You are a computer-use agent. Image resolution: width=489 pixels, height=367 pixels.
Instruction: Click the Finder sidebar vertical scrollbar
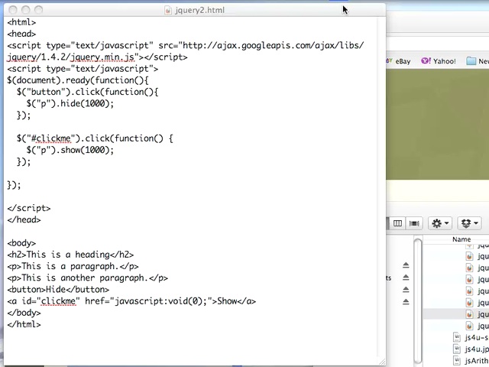[418, 301]
